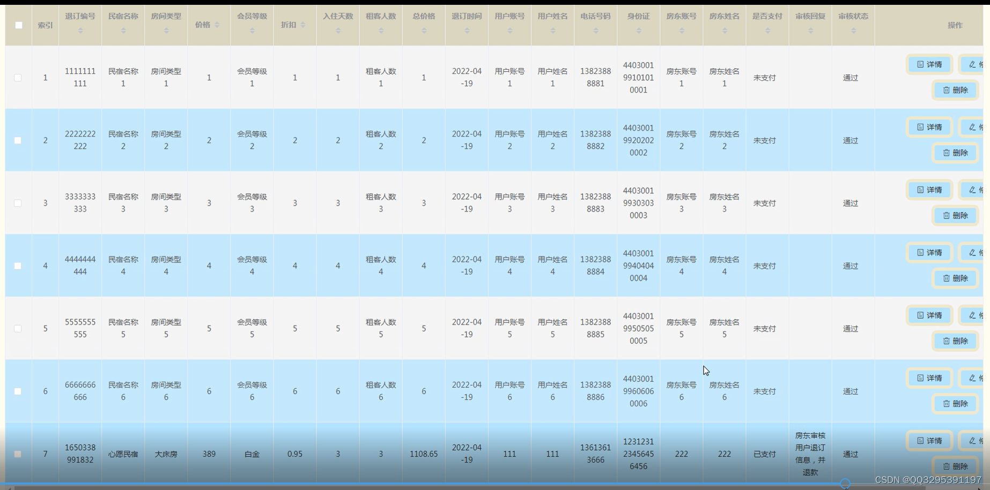Sort by 房东账号 column arrows

point(682,31)
